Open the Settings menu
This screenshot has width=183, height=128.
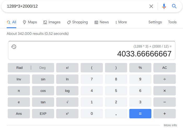[155, 22]
